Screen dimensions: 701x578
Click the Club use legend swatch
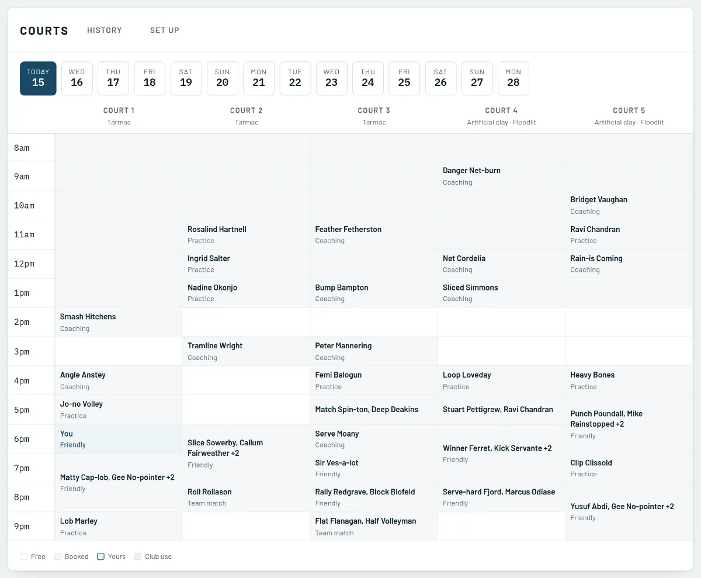[x=138, y=556]
